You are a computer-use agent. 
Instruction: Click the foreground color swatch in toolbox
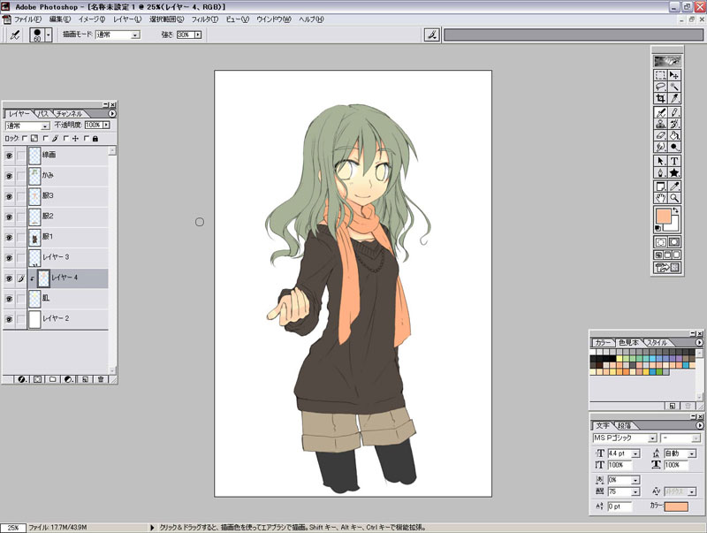point(664,217)
